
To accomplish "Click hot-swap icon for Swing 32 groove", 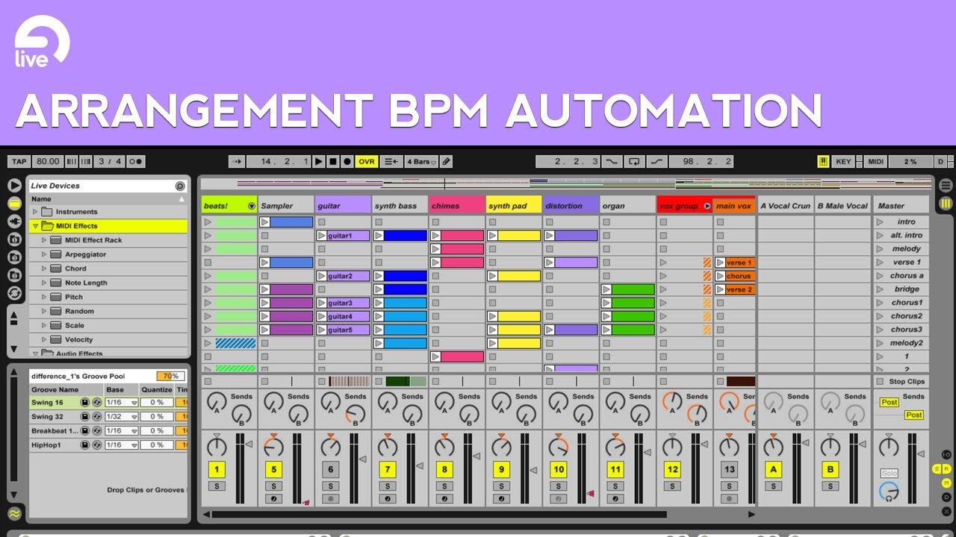I will point(96,416).
